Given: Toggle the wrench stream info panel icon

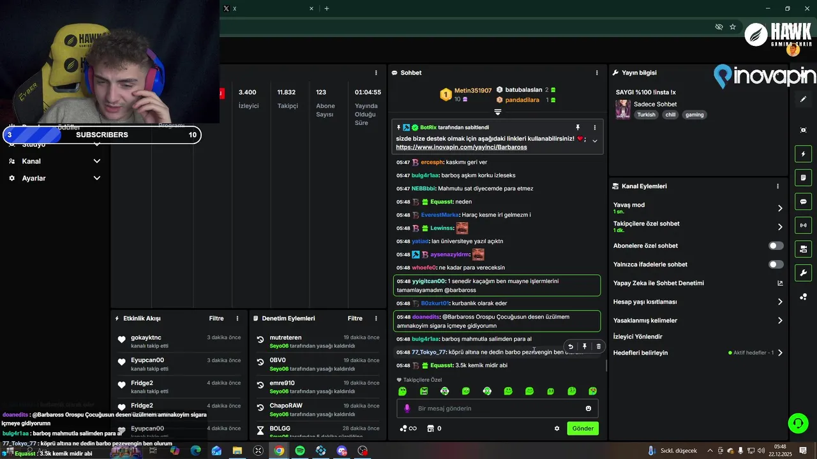Looking at the screenshot, I should point(803,273).
